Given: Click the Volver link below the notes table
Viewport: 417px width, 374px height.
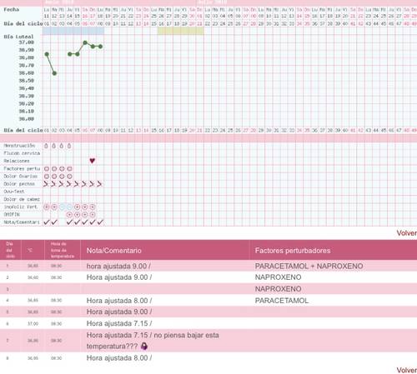Looking at the screenshot, I should pos(406,370).
